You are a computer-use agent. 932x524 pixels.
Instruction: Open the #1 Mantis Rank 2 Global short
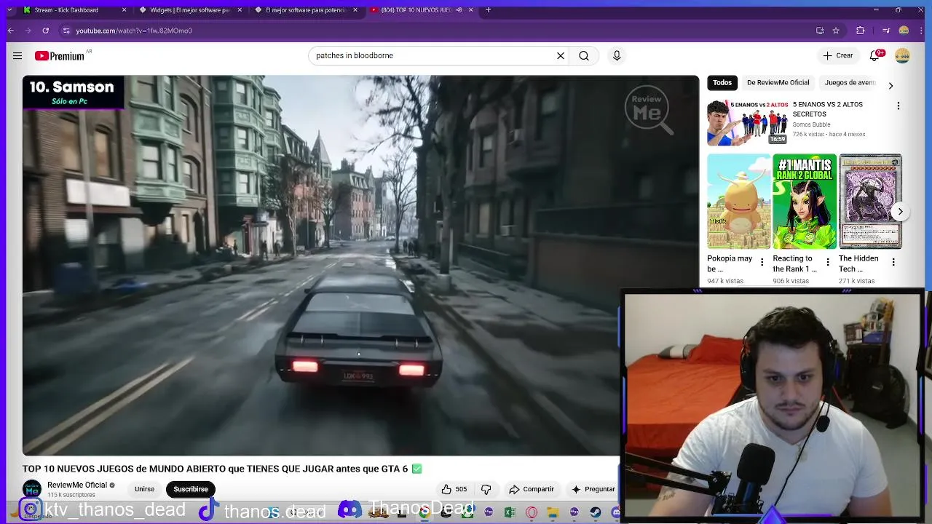805,202
